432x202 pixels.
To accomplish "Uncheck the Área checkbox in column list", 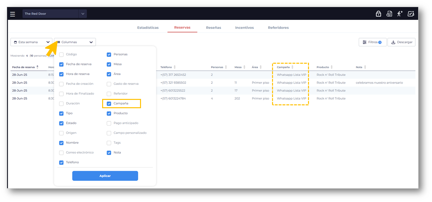I will pyautogui.click(x=109, y=74).
